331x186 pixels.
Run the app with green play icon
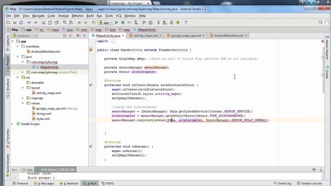click(x=116, y=23)
